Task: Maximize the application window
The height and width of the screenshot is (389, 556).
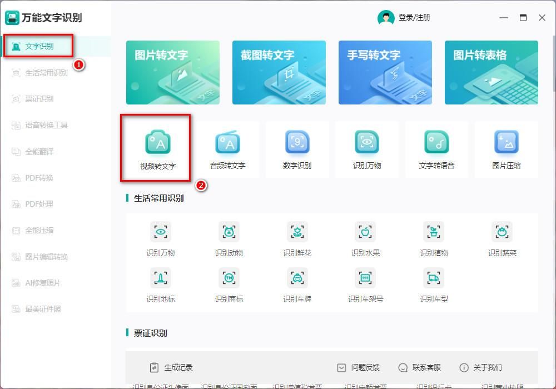Action: [523, 17]
